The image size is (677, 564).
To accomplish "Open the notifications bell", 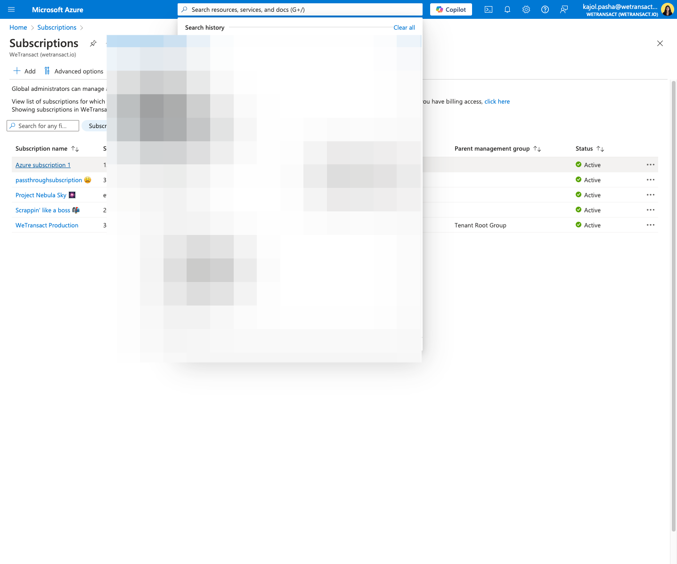I will tap(507, 9).
